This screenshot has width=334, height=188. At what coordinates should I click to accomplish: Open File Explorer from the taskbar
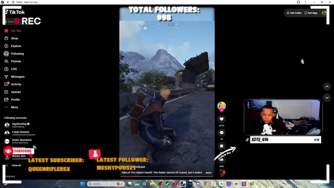point(152,184)
